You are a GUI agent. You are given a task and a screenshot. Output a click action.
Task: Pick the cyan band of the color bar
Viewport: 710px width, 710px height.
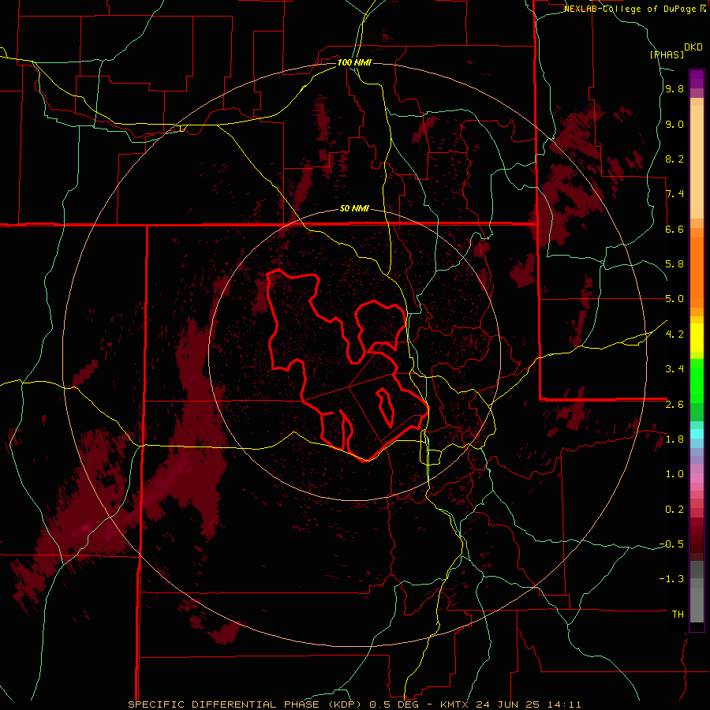click(697, 434)
